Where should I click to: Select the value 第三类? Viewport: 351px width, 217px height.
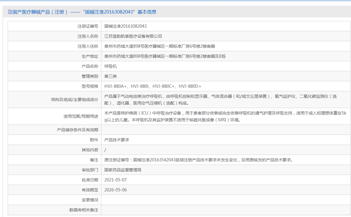tap(111, 77)
